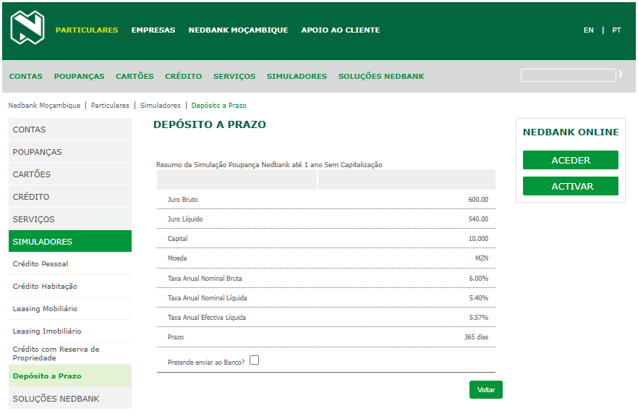Open Leasing Imobiliário simulator
The image size is (638, 419).
pyautogui.click(x=70, y=331)
